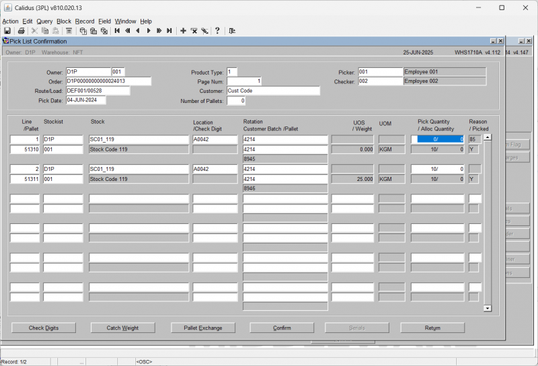Click the pallet number 51310 field
Viewport: 538px width, 366px height.
pyautogui.click(x=25, y=149)
